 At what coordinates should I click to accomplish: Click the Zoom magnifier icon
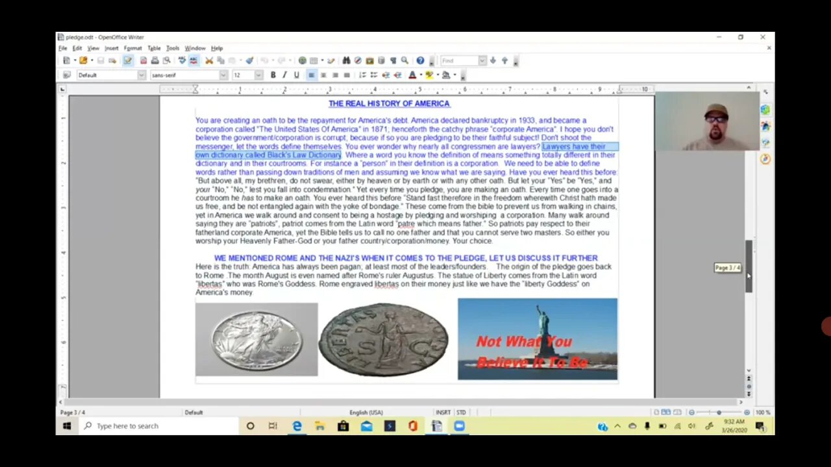pos(404,60)
